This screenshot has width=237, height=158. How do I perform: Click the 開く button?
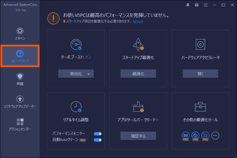click(200, 74)
